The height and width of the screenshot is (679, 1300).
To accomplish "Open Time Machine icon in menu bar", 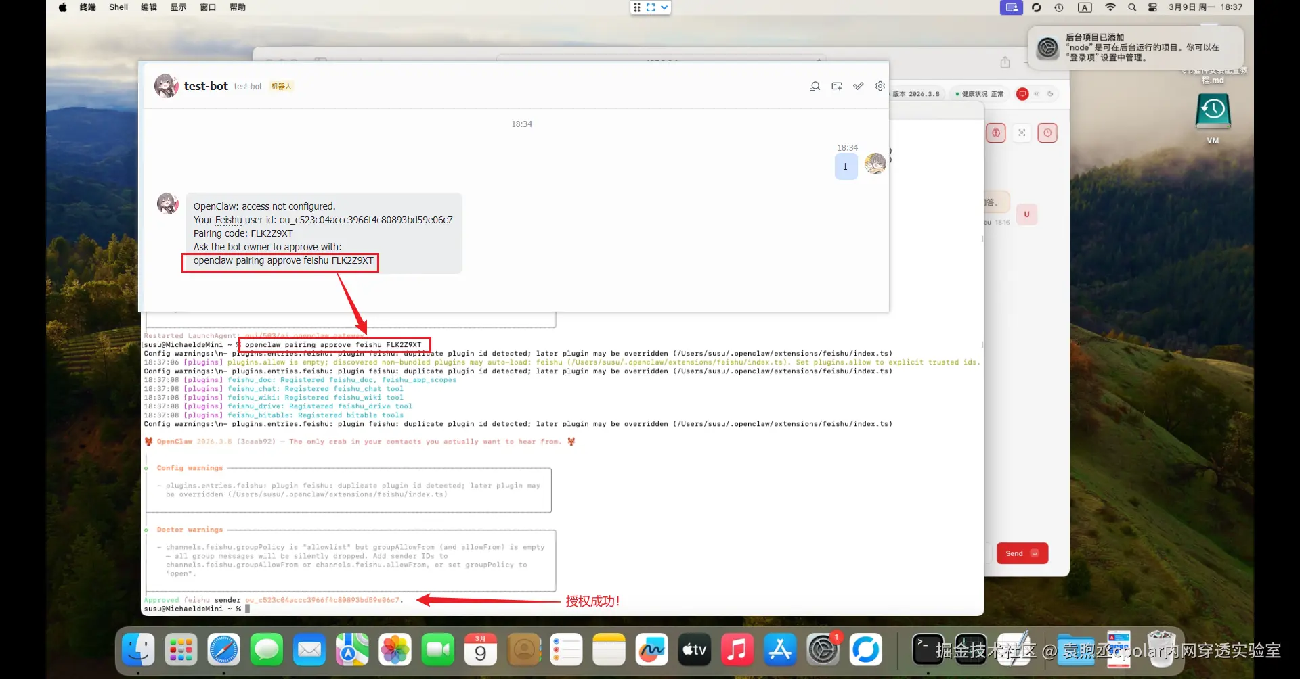I will 1059,7.
